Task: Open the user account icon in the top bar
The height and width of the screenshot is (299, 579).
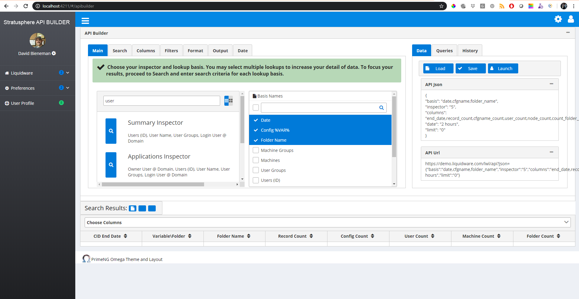Action: coord(571,19)
